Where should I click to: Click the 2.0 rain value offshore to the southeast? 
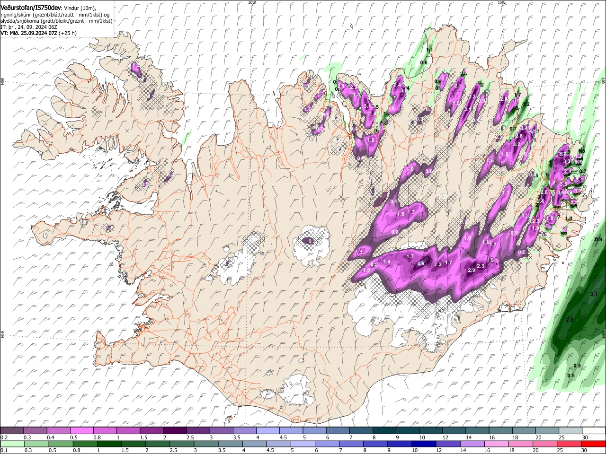click(x=570, y=320)
